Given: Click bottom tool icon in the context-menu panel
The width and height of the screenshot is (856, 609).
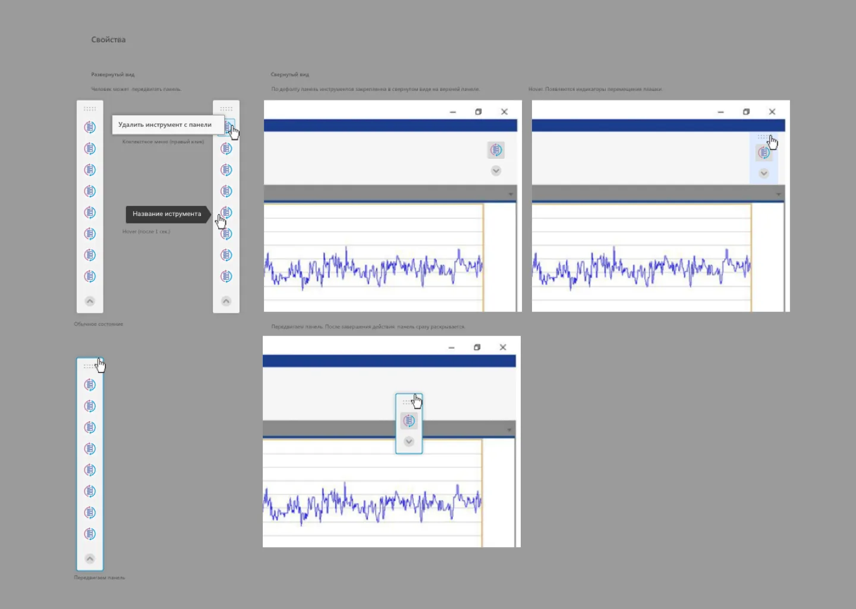Looking at the screenshot, I should coord(226,277).
